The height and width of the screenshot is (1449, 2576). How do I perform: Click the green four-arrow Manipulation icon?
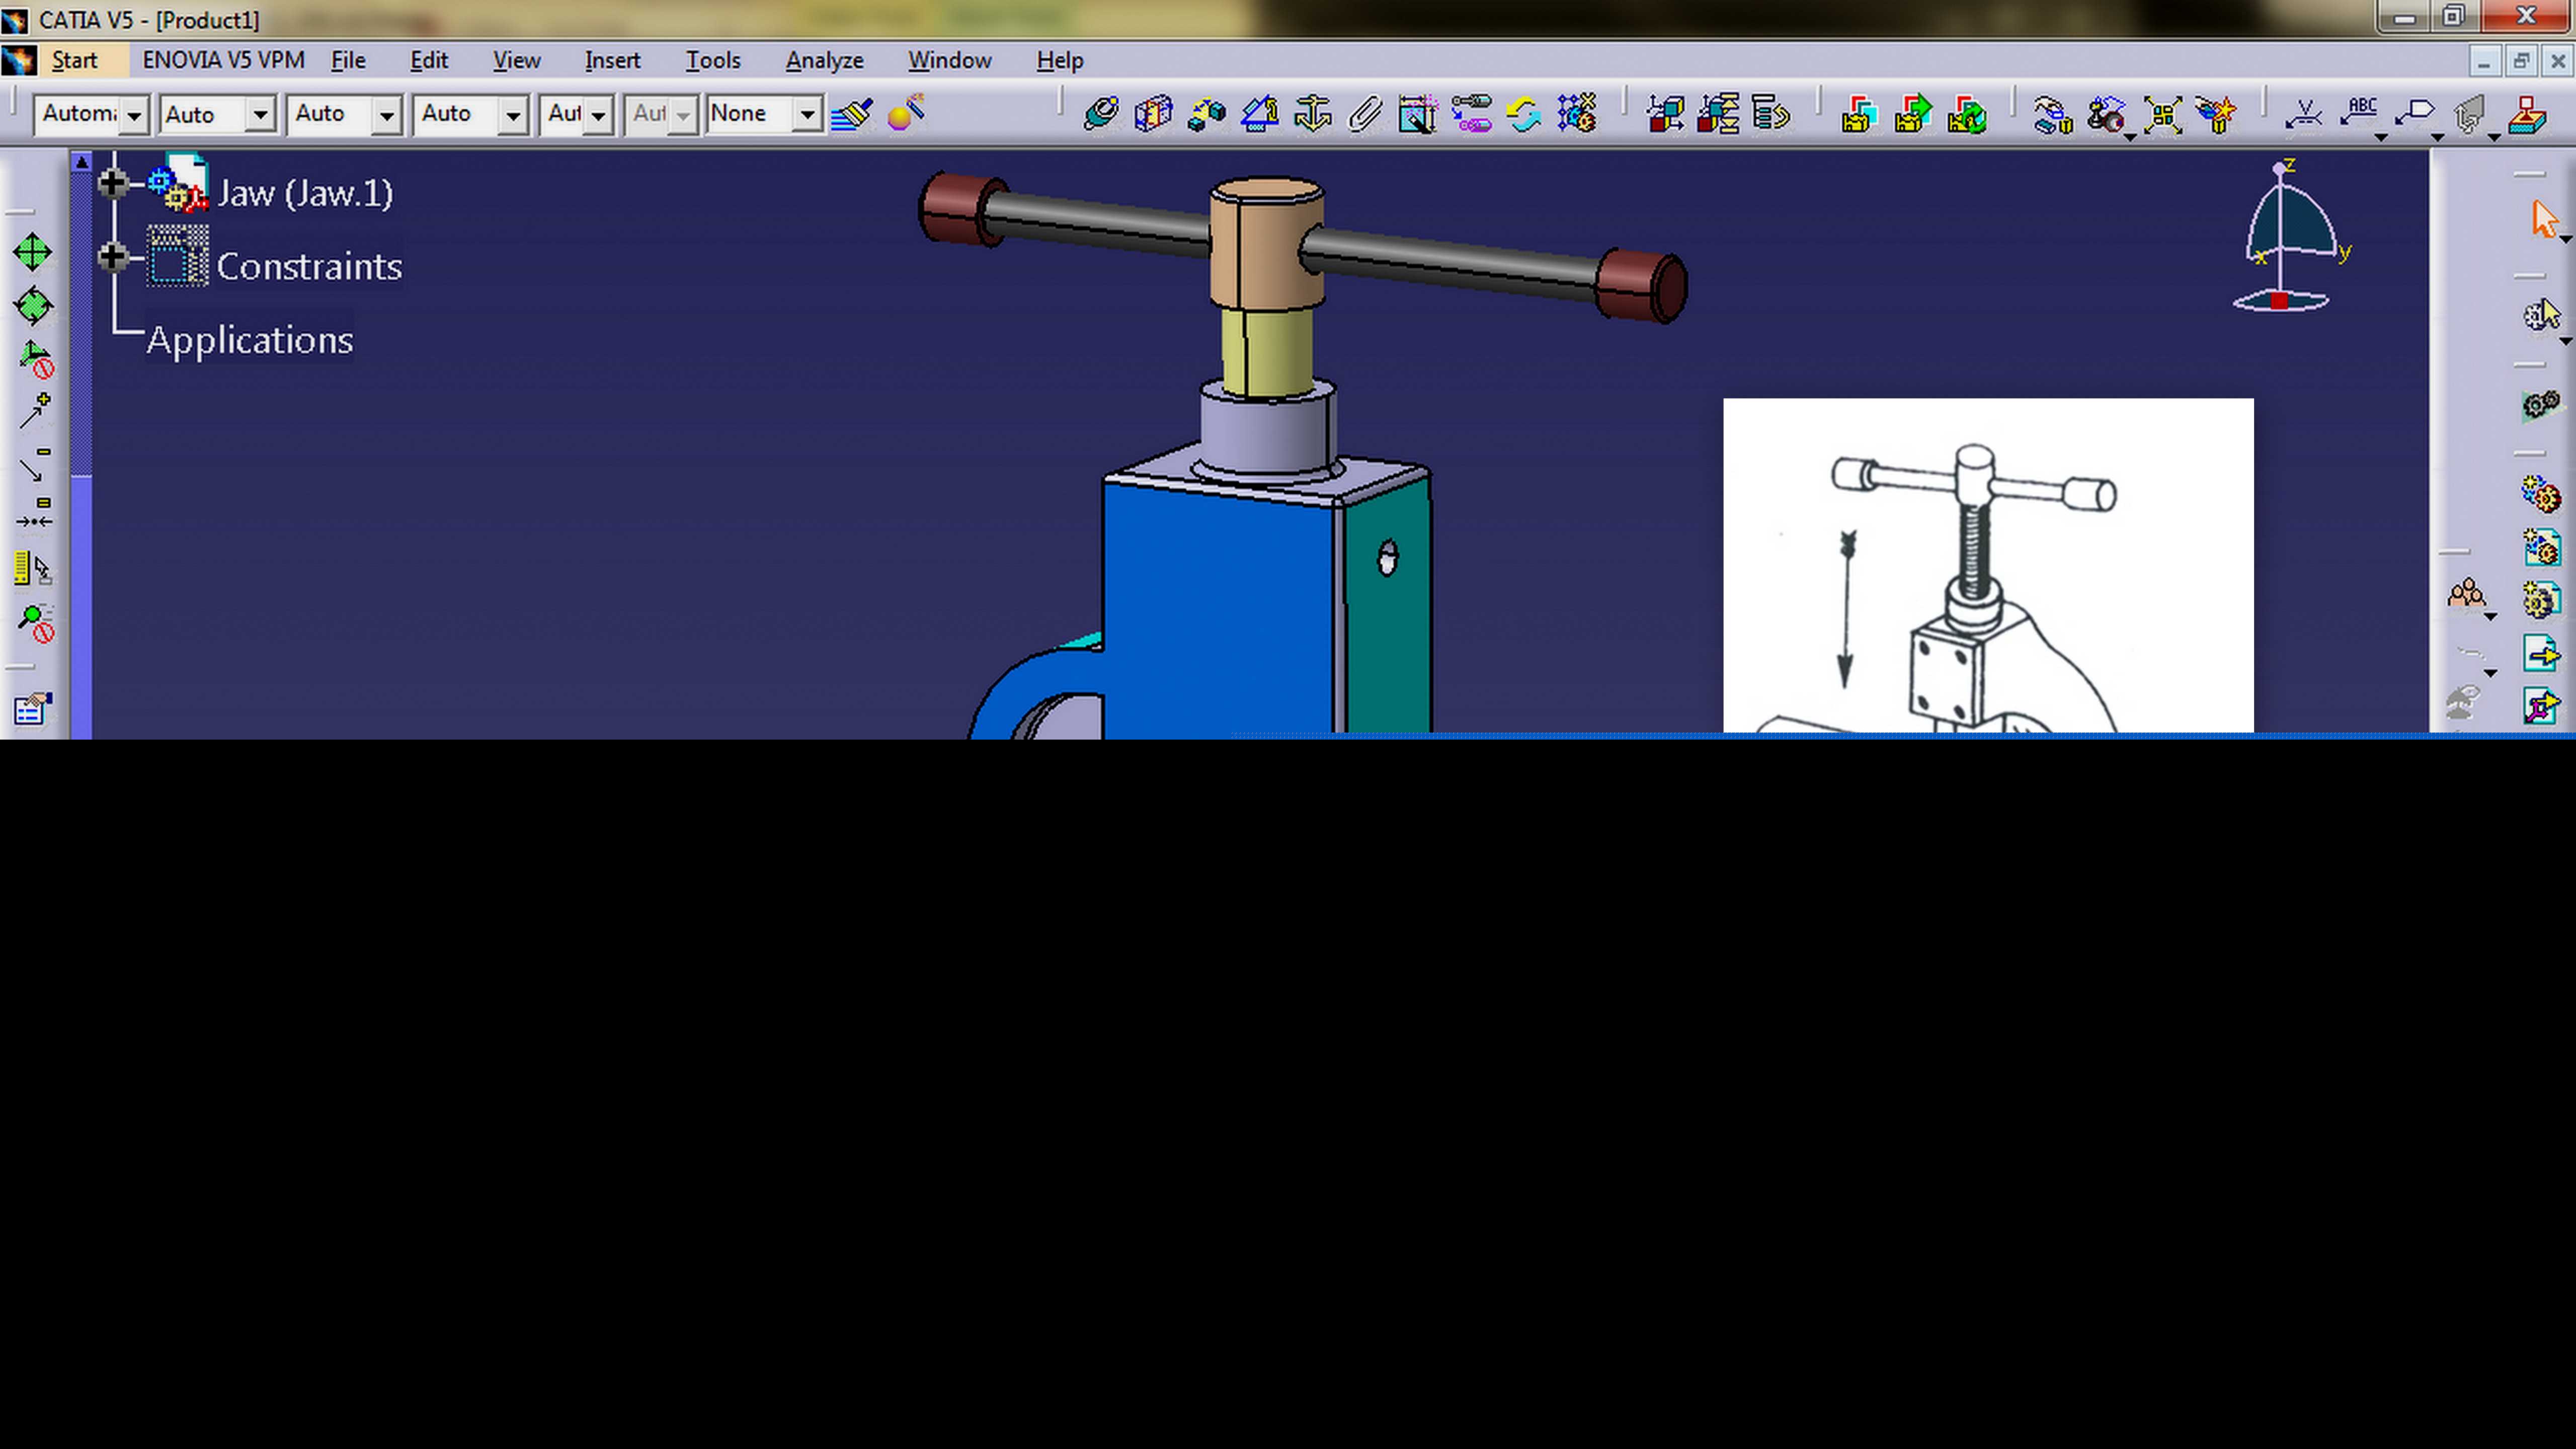[33, 253]
